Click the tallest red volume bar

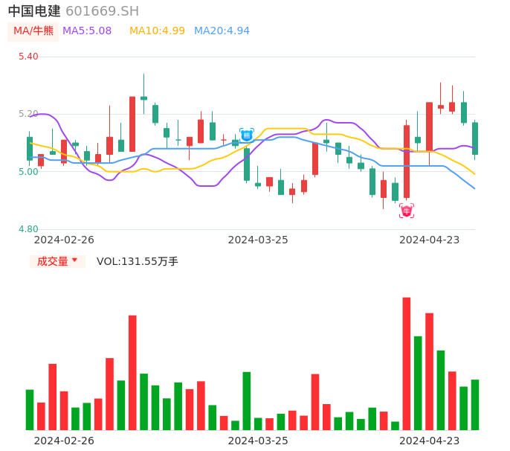(407, 363)
